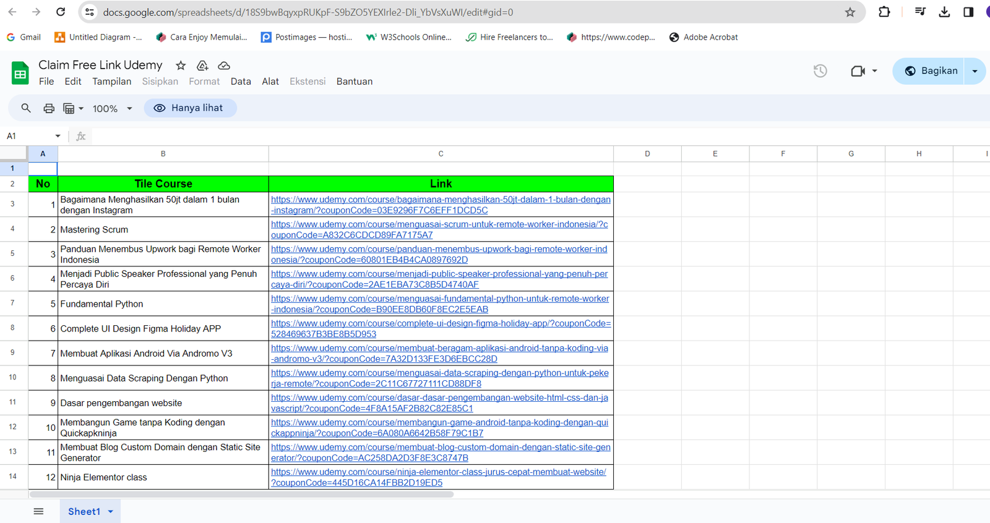Open the Mastering Scrum Udemy link
The width and height of the screenshot is (990, 523).
coord(439,229)
